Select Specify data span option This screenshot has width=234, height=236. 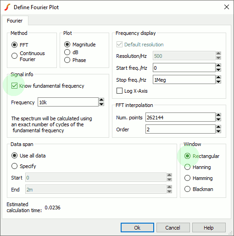[14, 166]
